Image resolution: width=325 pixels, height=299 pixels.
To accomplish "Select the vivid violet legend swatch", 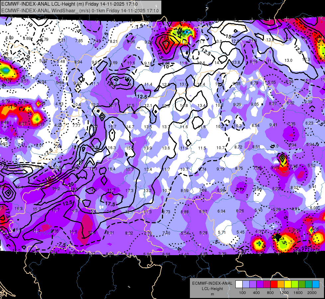I will click(x=260, y=284).
